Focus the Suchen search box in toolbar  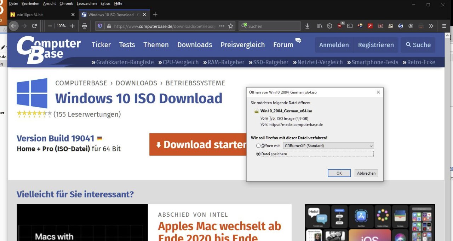tap(270, 26)
